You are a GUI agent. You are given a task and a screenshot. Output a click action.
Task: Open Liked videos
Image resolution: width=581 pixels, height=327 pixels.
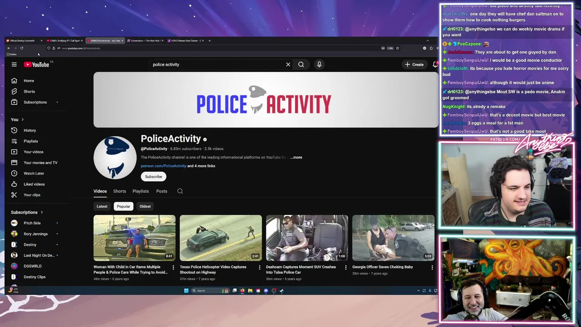[34, 184]
